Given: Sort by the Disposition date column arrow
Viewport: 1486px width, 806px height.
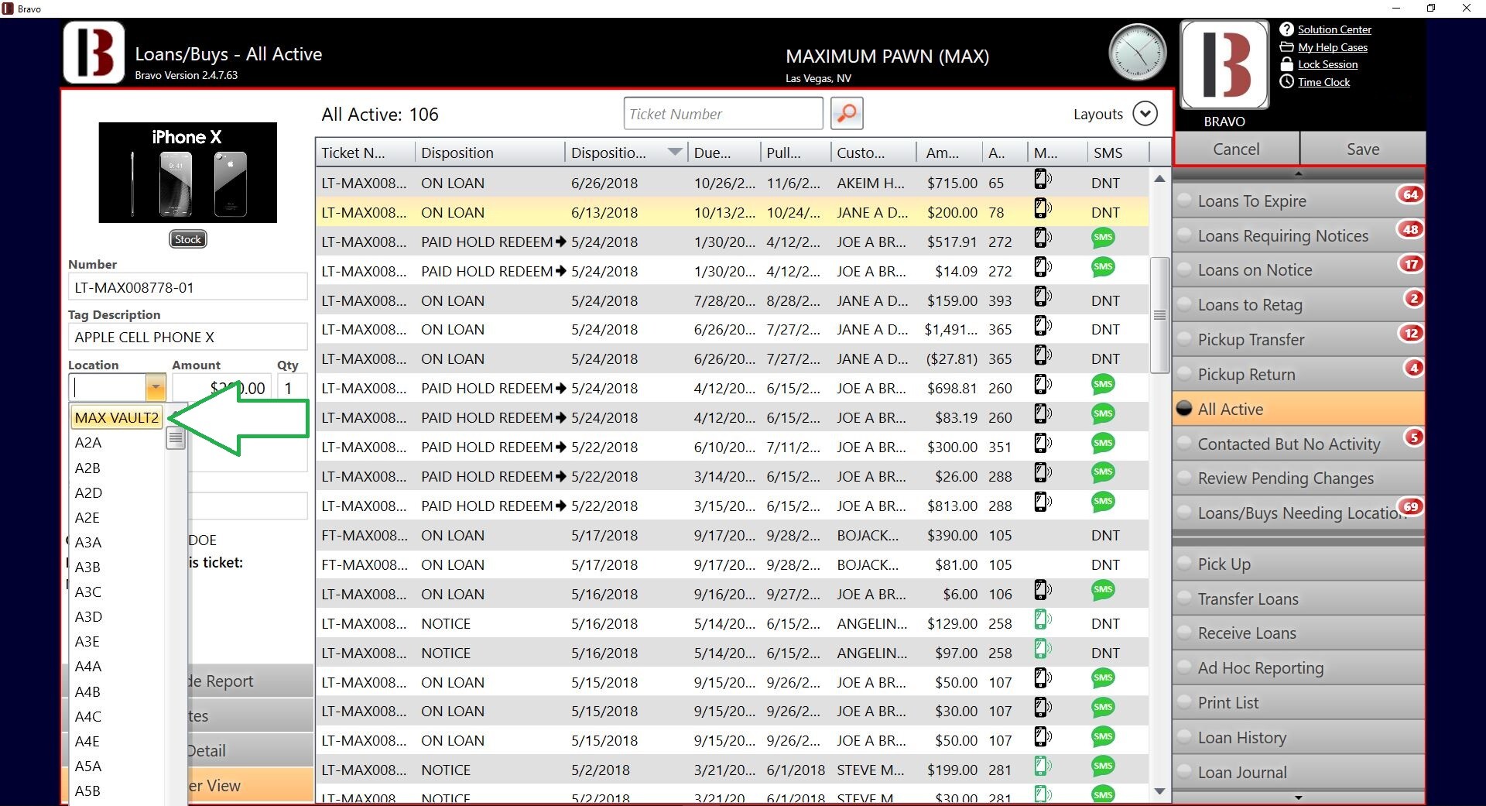Looking at the screenshot, I should [x=675, y=152].
